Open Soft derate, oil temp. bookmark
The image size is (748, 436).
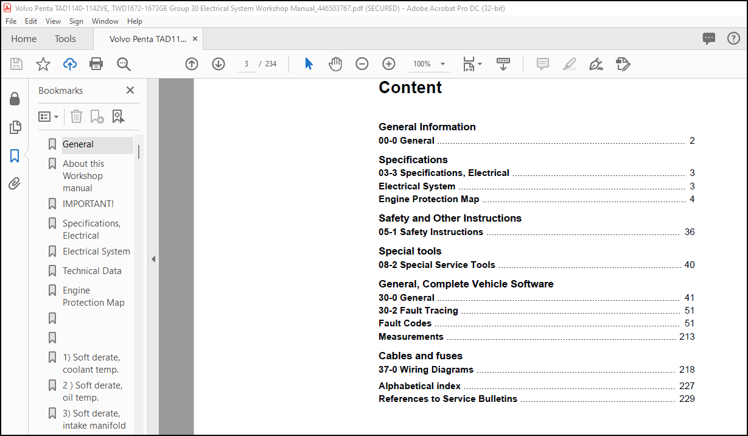[x=93, y=392]
